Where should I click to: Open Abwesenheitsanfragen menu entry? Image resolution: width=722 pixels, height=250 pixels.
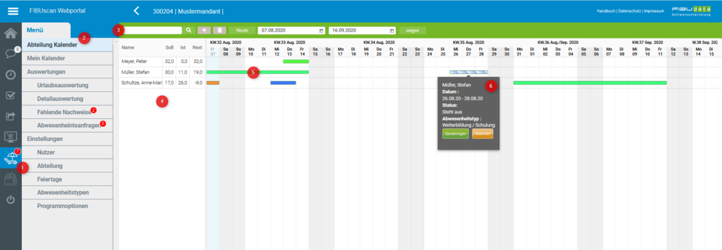69,125
